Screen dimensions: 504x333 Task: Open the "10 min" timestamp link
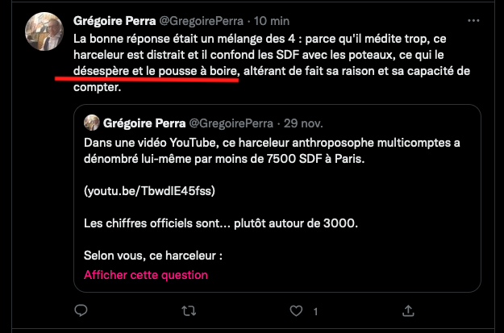coord(279,20)
